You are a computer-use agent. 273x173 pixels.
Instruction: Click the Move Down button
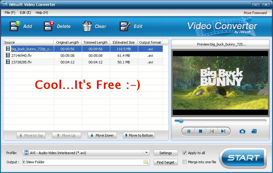102,135
